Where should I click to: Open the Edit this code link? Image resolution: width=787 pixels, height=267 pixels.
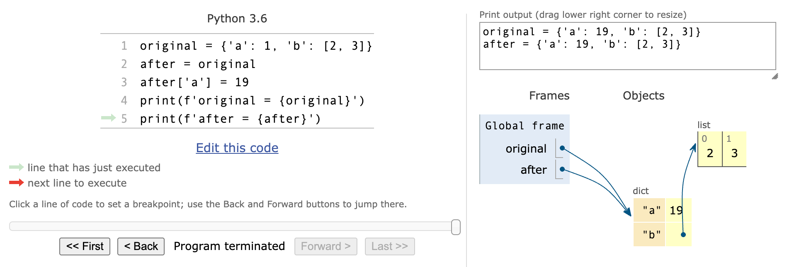click(237, 148)
